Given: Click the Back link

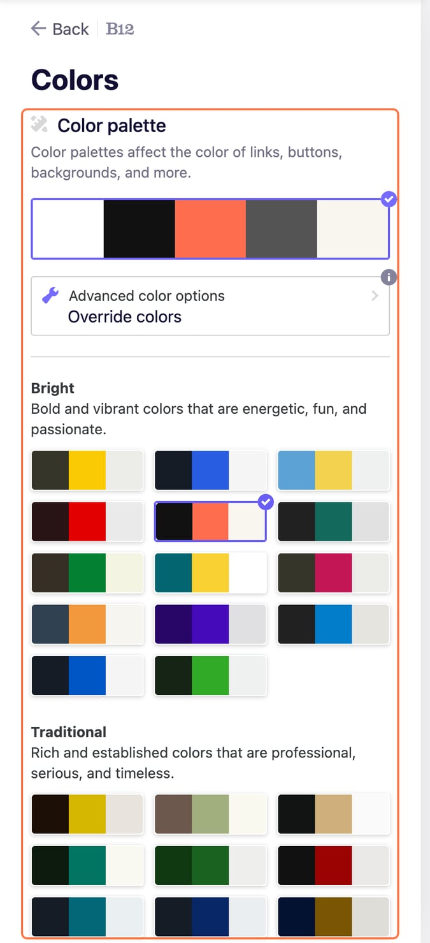Looking at the screenshot, I should click(68, 29).
